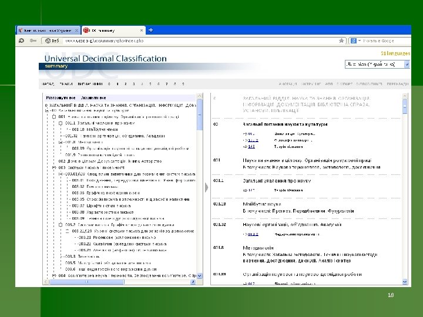Bookmark this page with the star icon

pos(341,41)
